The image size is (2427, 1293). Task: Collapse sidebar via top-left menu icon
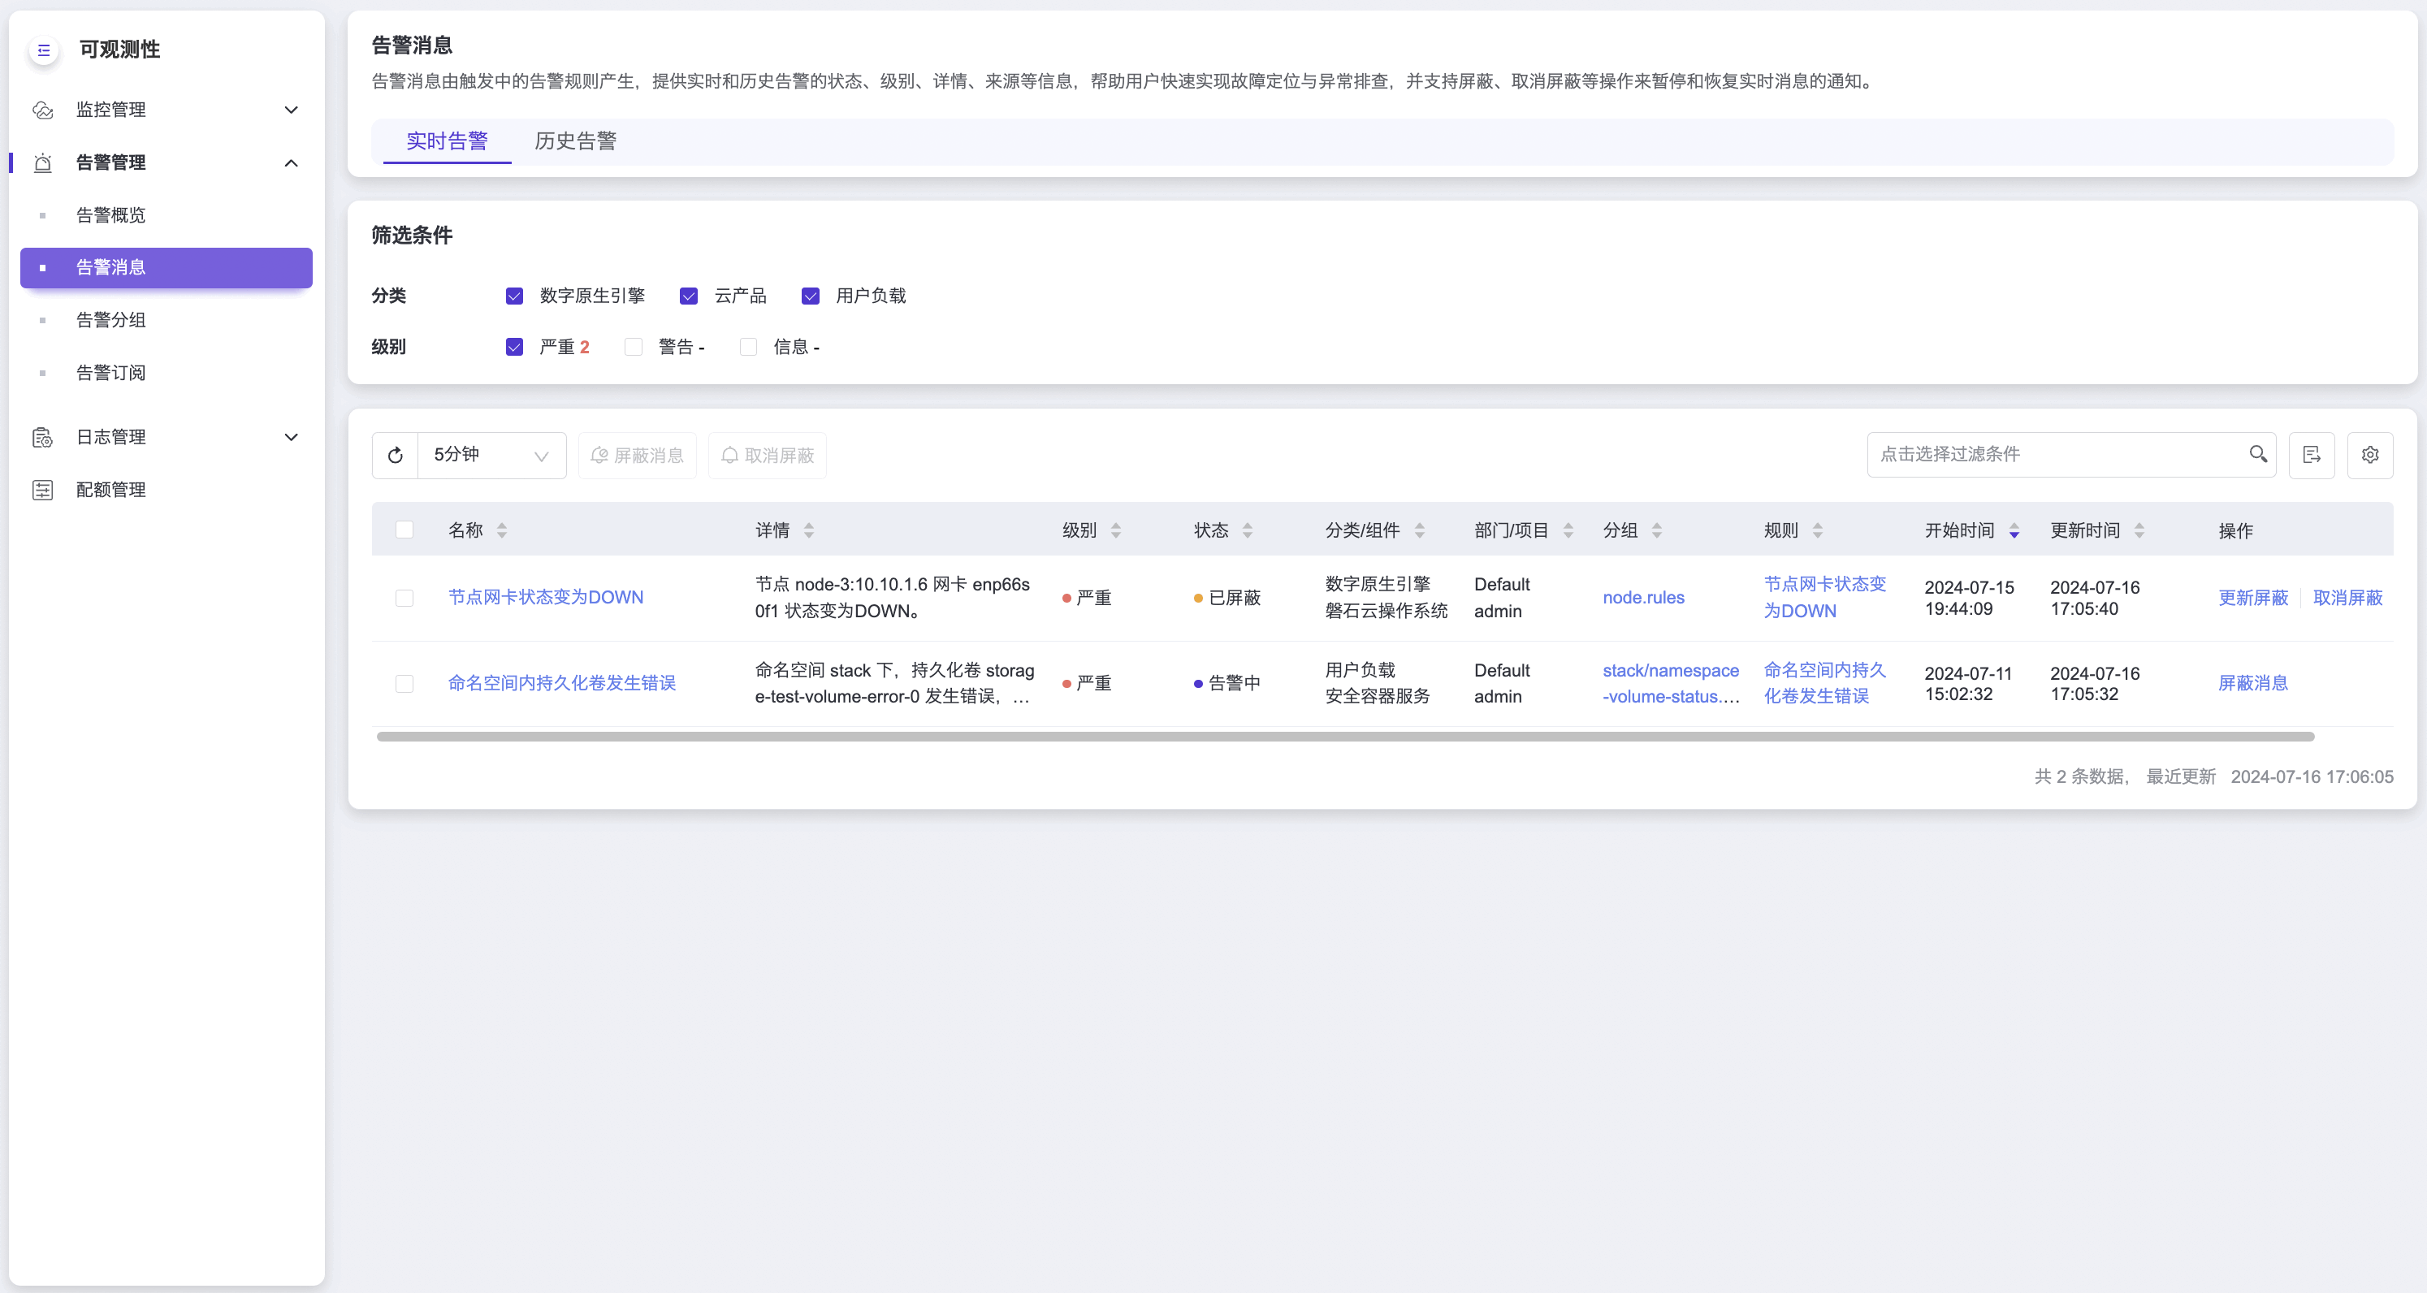(x=43, y=50)
